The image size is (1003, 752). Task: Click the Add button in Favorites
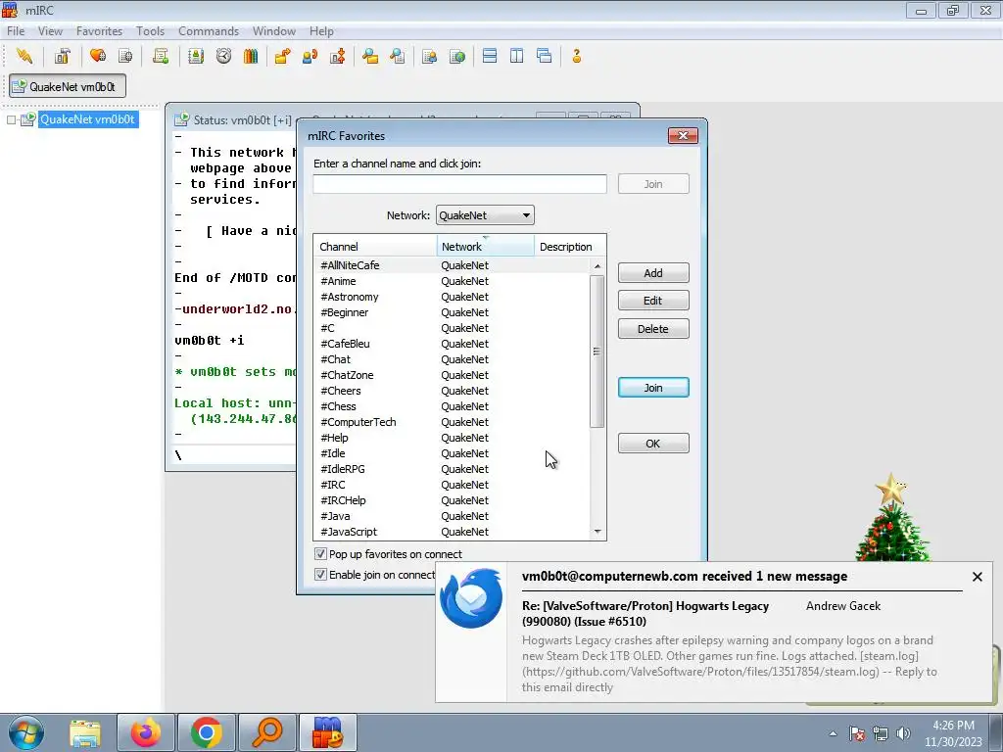[653, 273]
